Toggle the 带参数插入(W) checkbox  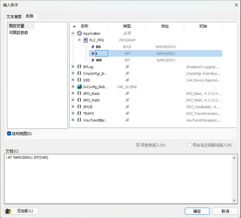(138, 145)
